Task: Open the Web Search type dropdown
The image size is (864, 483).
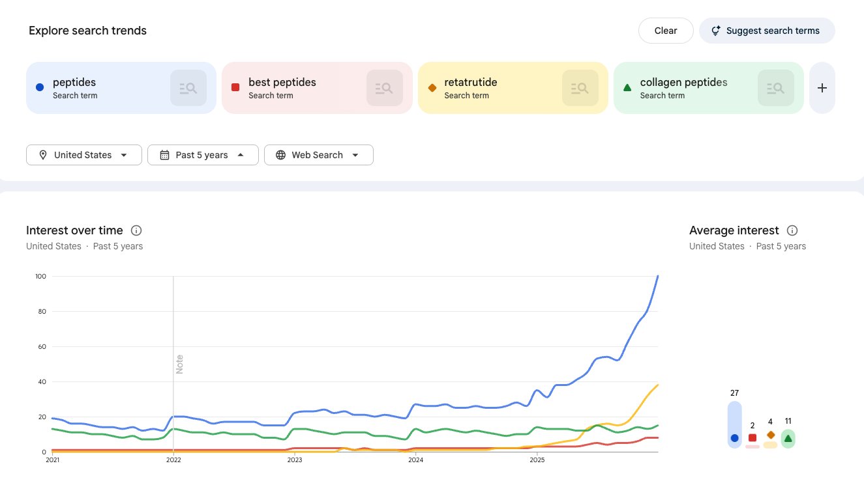Action: pyautogui.click(x=318, y=155)
